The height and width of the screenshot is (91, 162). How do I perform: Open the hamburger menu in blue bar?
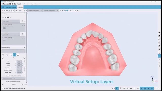pyautogui.click(x=3, y=7)
